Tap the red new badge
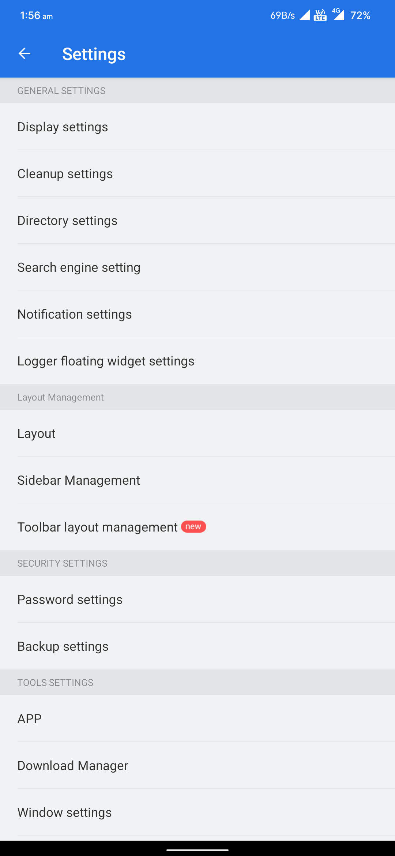Image resolution: width=395 pixels, height=856 pixels. pyautogui.click(x=193, y=526)
